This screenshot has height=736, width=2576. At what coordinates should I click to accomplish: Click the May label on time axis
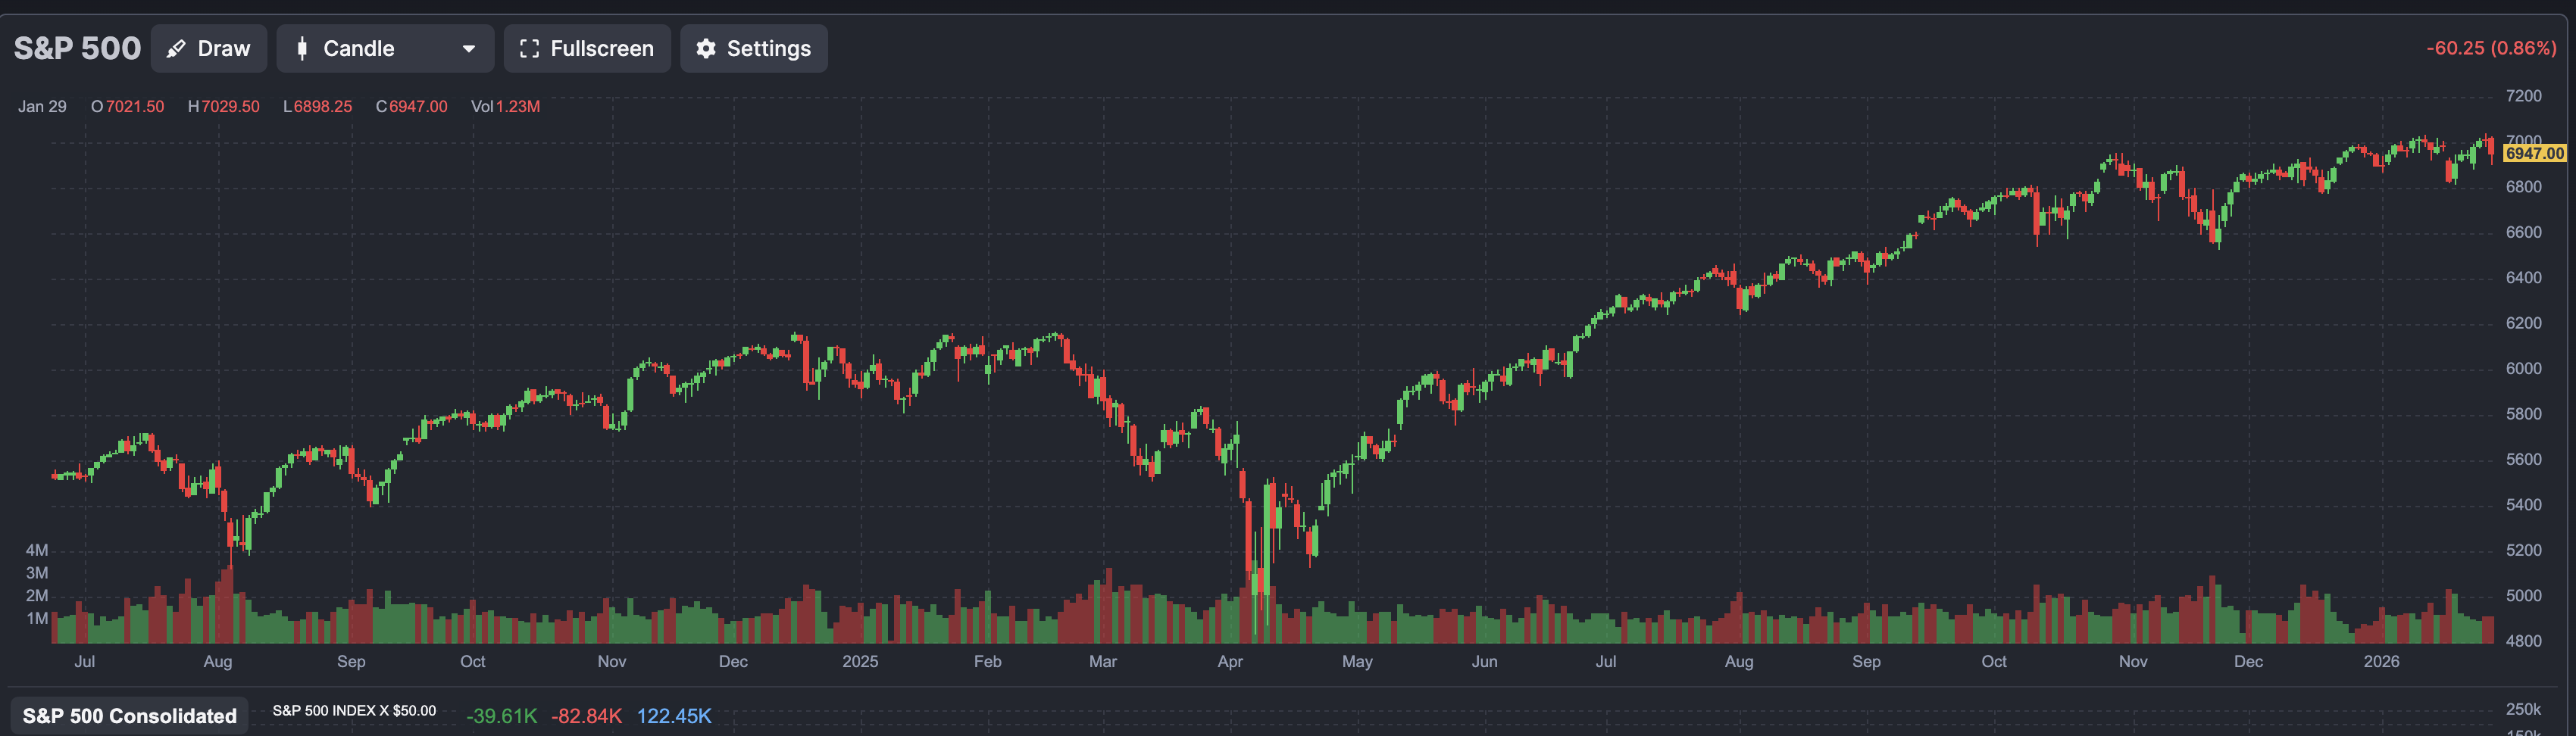pos(1357,661)
